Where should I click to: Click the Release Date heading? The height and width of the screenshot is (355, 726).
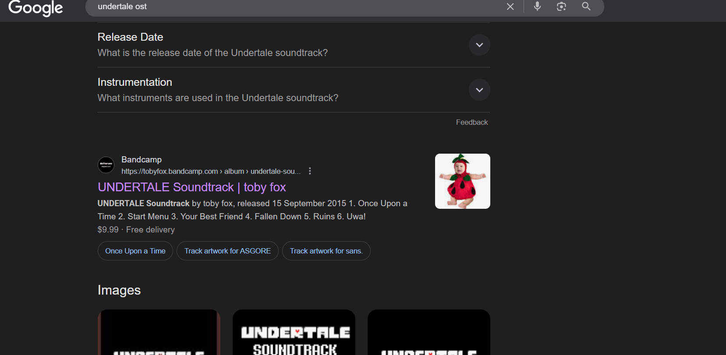pyautogui.click(x=130, y=37)
